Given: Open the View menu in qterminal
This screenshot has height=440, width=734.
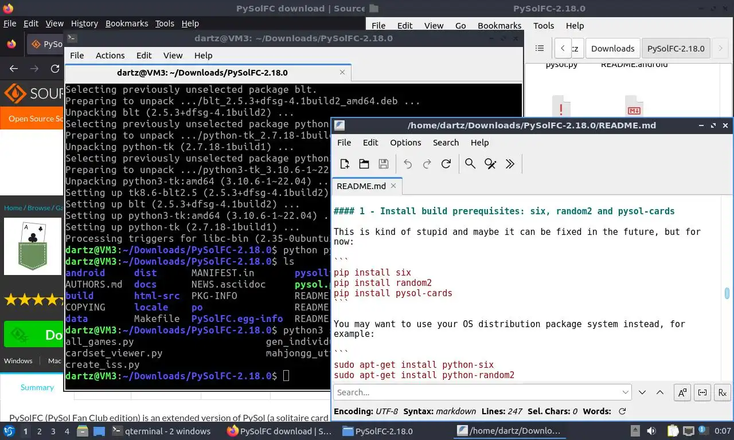Looking at the screenshot, I should [173, 56].
